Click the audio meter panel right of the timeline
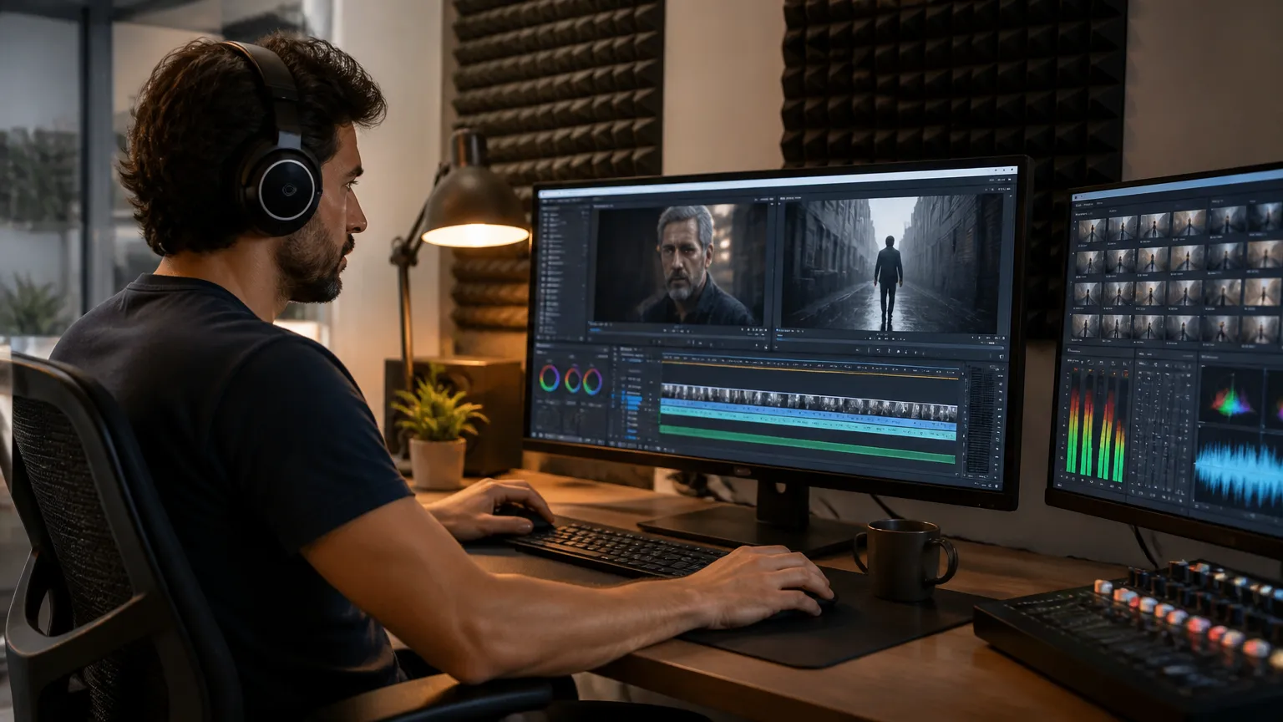This screenshot has width=1283, height=722. click(981, 422)
